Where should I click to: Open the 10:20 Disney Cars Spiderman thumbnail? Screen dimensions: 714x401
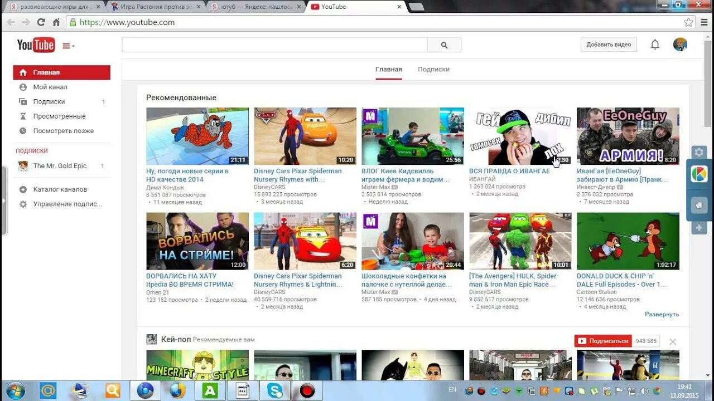pyautogui.click(x=305, y=136)
